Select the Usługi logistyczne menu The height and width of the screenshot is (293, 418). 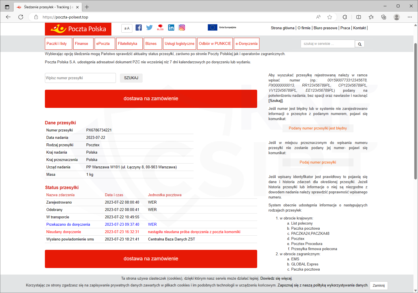point(180,44)
